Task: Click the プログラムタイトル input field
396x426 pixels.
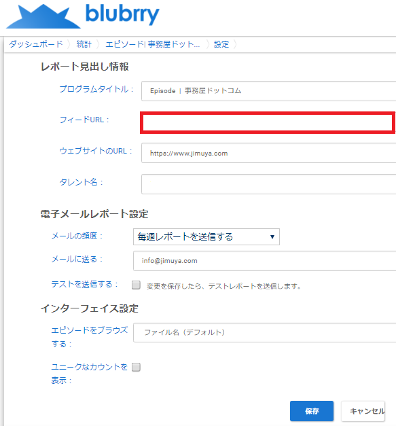Action: [268, 91]
